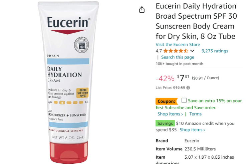The width and height of the screenshot is (248, 164).
Task: Open the 9,273 ratings link
Action: coord(215,51)
